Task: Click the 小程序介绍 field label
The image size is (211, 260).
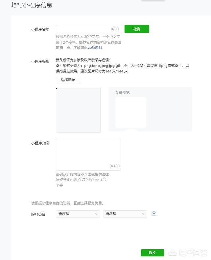Action: pyautogui.click(x=40, y=143)
